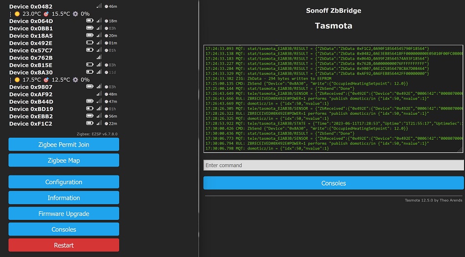Open the Zigbee Map

tap(64, 160)
